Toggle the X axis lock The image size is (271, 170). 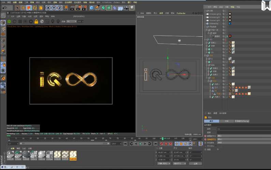click(48, 7)
